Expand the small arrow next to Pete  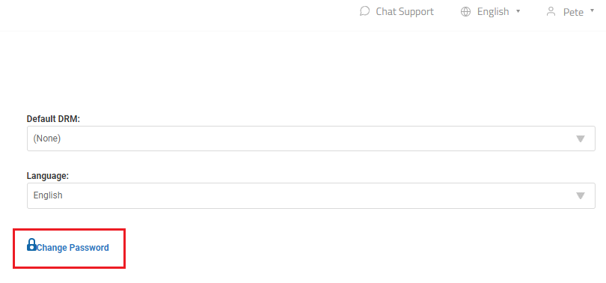click(592, 11)
